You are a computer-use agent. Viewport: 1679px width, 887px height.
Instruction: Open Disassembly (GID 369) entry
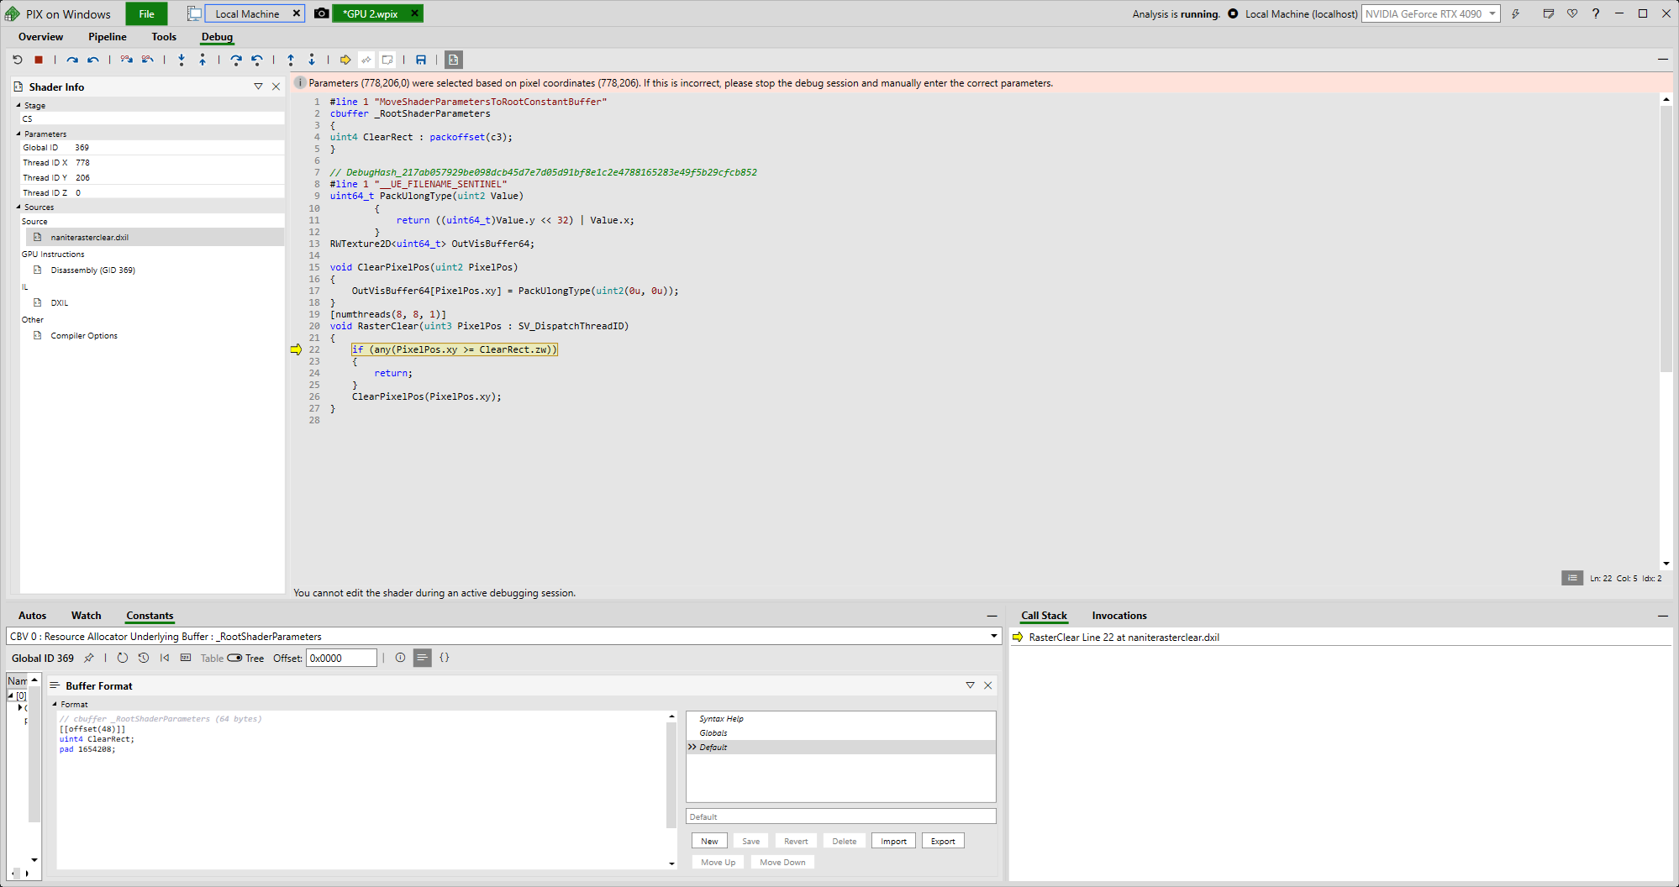[92, 270]
